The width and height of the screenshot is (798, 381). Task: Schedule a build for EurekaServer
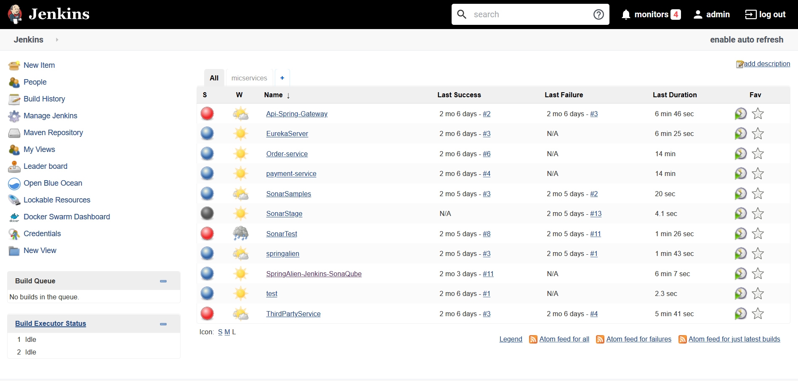point(741,133)
